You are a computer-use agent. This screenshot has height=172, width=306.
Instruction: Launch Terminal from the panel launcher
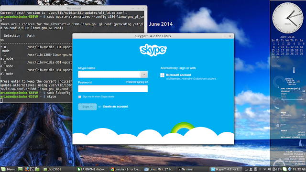click(x=32, y=169)
